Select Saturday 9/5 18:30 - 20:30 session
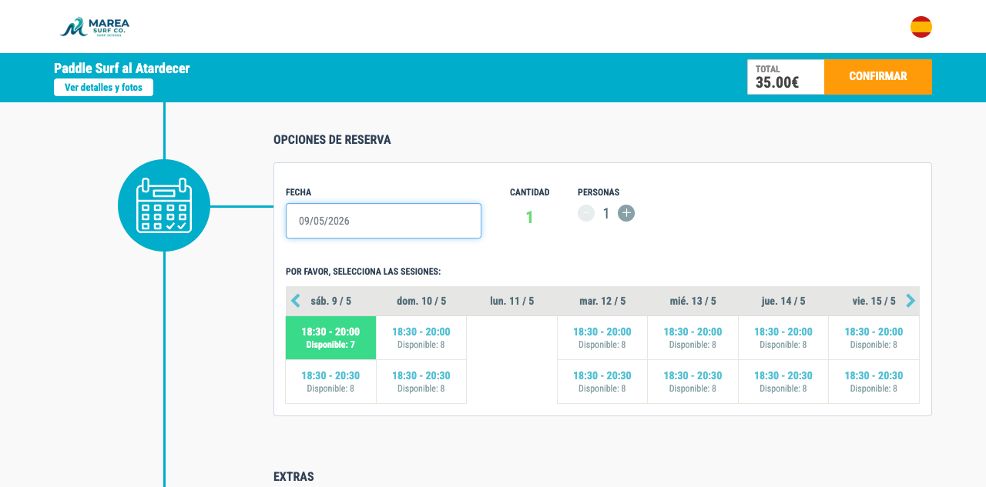Viewport: 986px width, 487px height. point(330,382)
